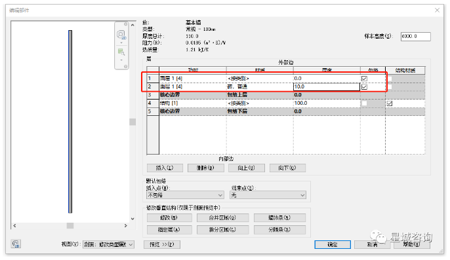Click the view preview icon at bottom left
This screenshot has height=260, width=450.
[16, 244]
